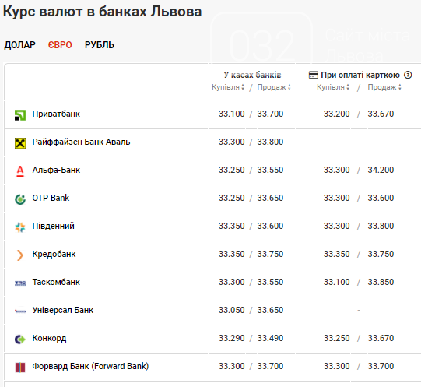The height and width of the screenshot is (387, 421).
Task: Click the card icon before При оплаті карткою
Action: [x=313, y=75]
